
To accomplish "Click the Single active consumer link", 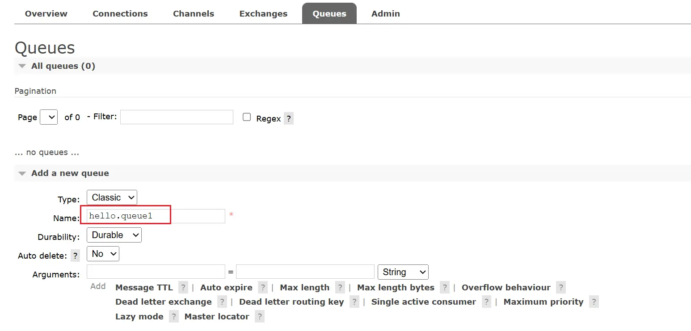I will (x=423, y=302).
